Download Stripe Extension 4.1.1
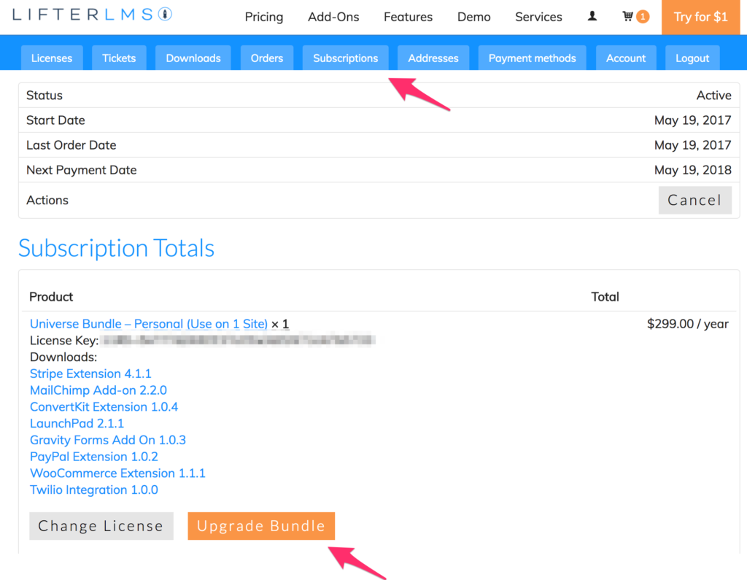Viewport: 747px width, 580px height. click(90, 374)
